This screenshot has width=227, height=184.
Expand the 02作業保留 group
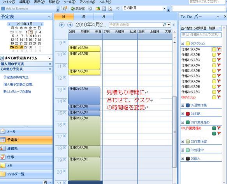183,141
